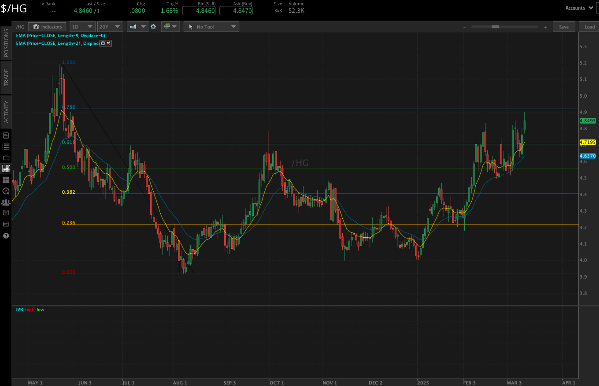Click the Save button
Screen dimensions: 599x386
pyautogui.click(x=564, y=26)
